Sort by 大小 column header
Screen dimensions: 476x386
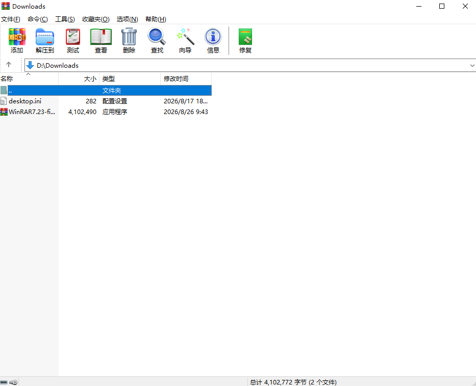pos(79,79)
